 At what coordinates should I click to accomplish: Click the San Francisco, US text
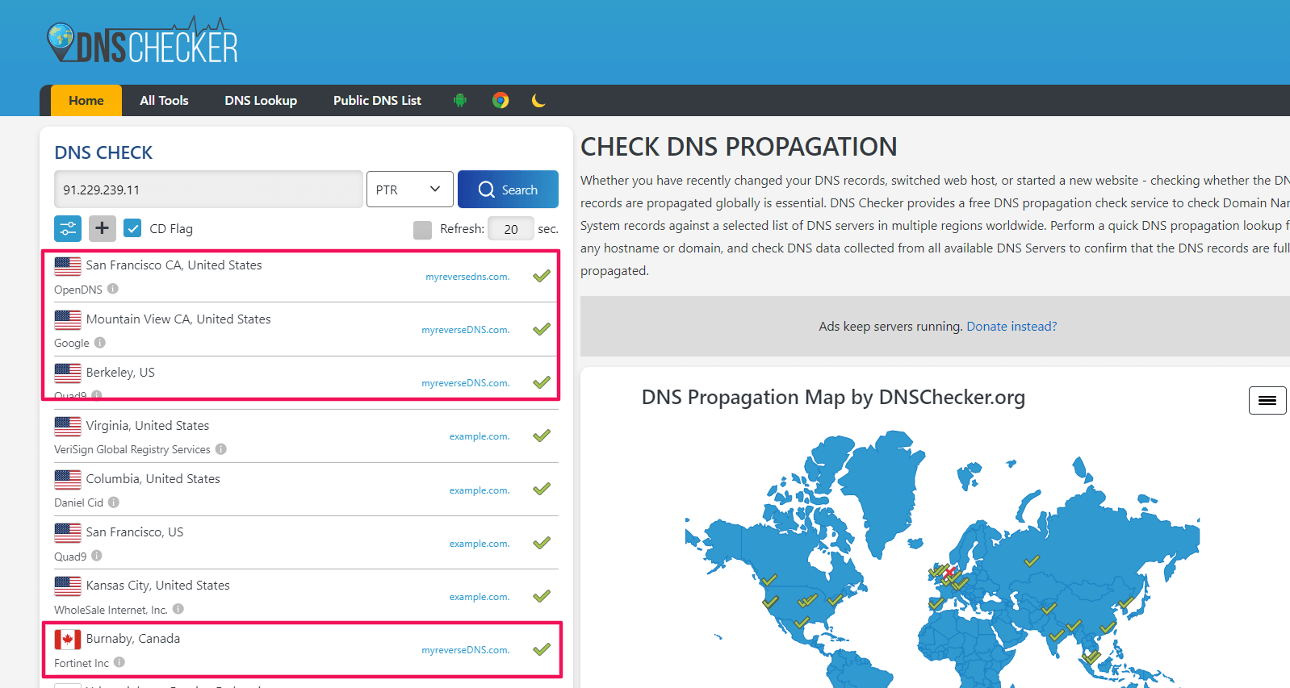pos(135,532)
